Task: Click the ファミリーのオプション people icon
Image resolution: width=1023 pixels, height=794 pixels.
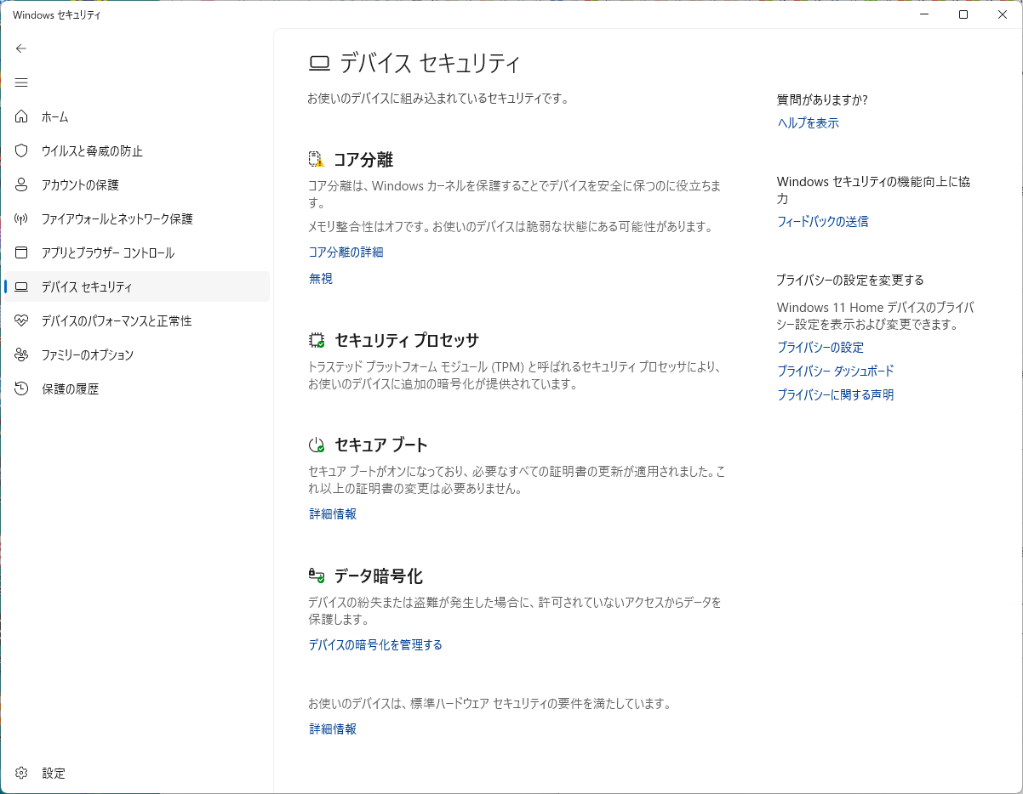Action: tap(21, 354)
